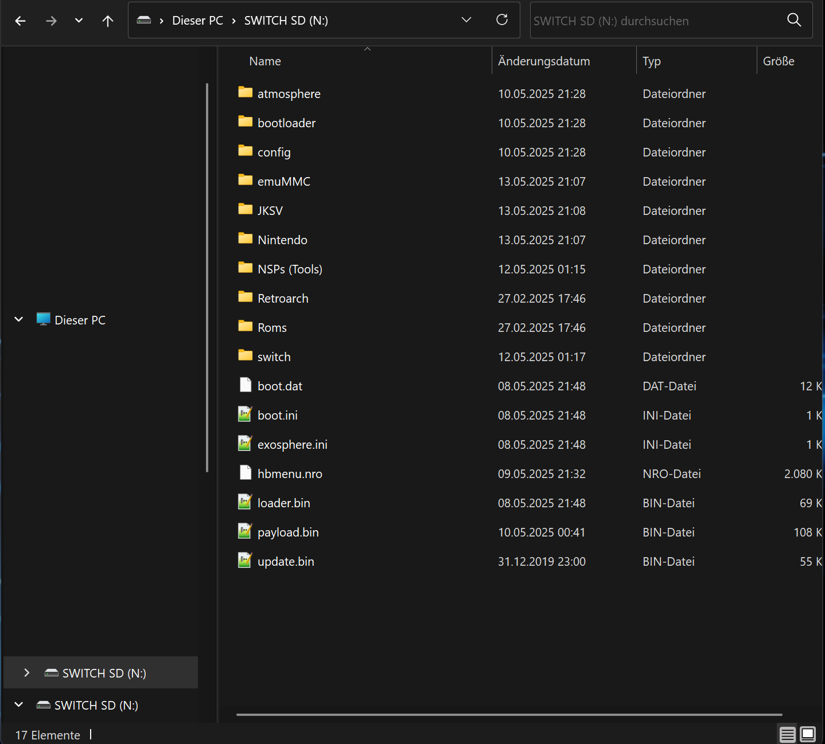Switch to details view layout
825x744 pixels.
pos(788,734)
